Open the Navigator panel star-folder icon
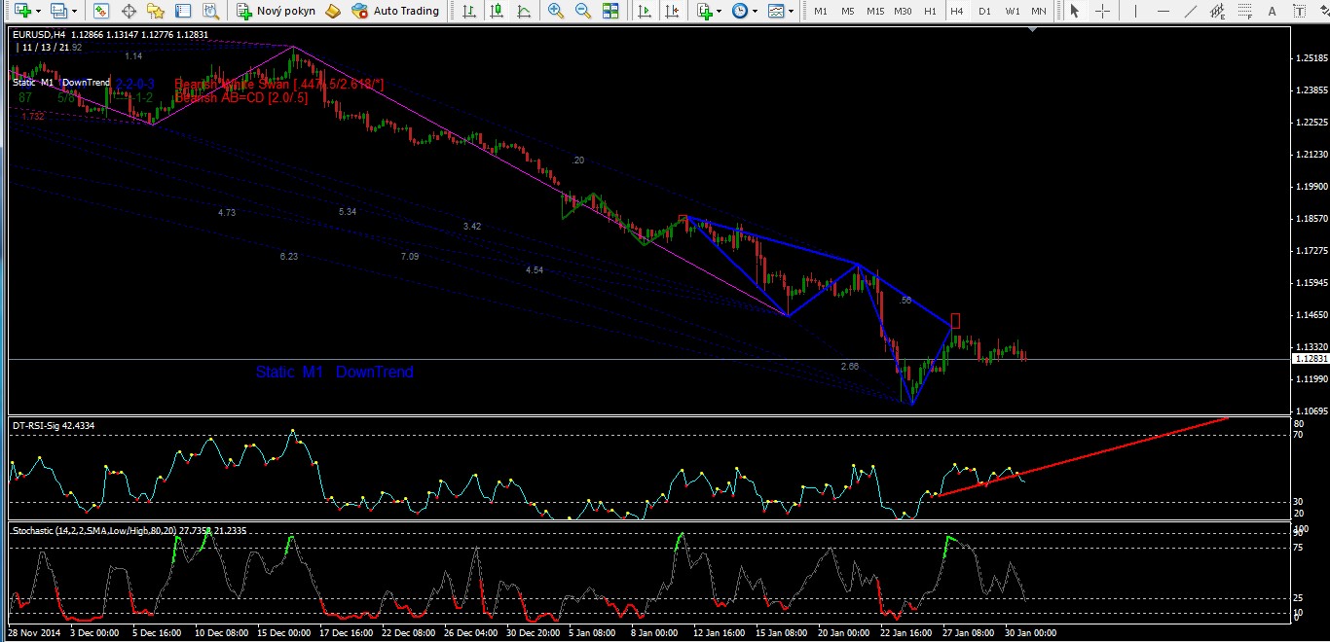Screen dimensions: 1330x642 coord(156,11)
